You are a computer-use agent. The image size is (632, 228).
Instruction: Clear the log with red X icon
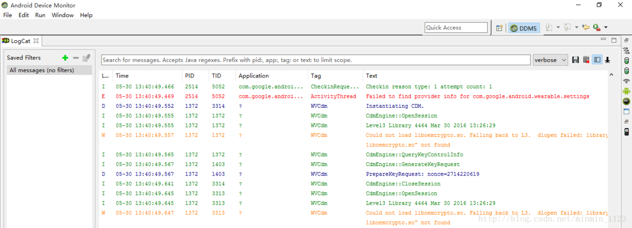click(x=586, y=60)
